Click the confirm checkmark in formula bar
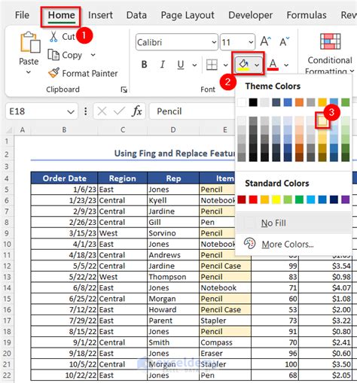 tap(119, 111)
